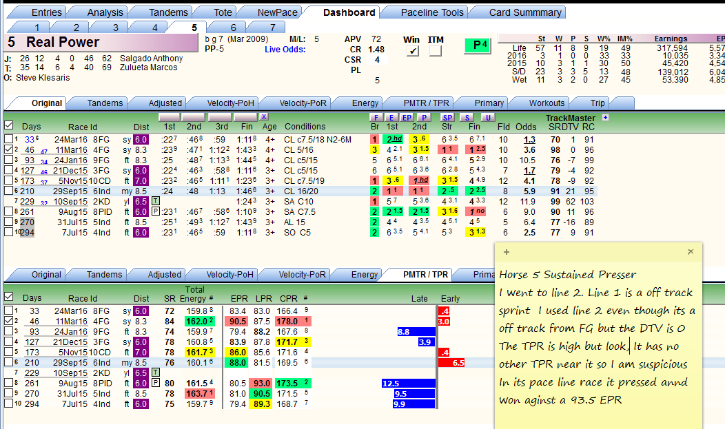Open the Workouts tab in the top grid
Viewport: 725px width, 429px height.
point(547,103)
